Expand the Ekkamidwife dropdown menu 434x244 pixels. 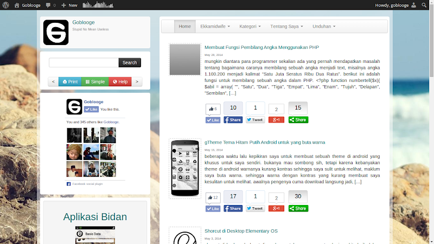tap(215, 26)
